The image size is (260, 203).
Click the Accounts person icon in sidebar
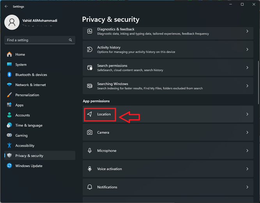coord(9,115)
